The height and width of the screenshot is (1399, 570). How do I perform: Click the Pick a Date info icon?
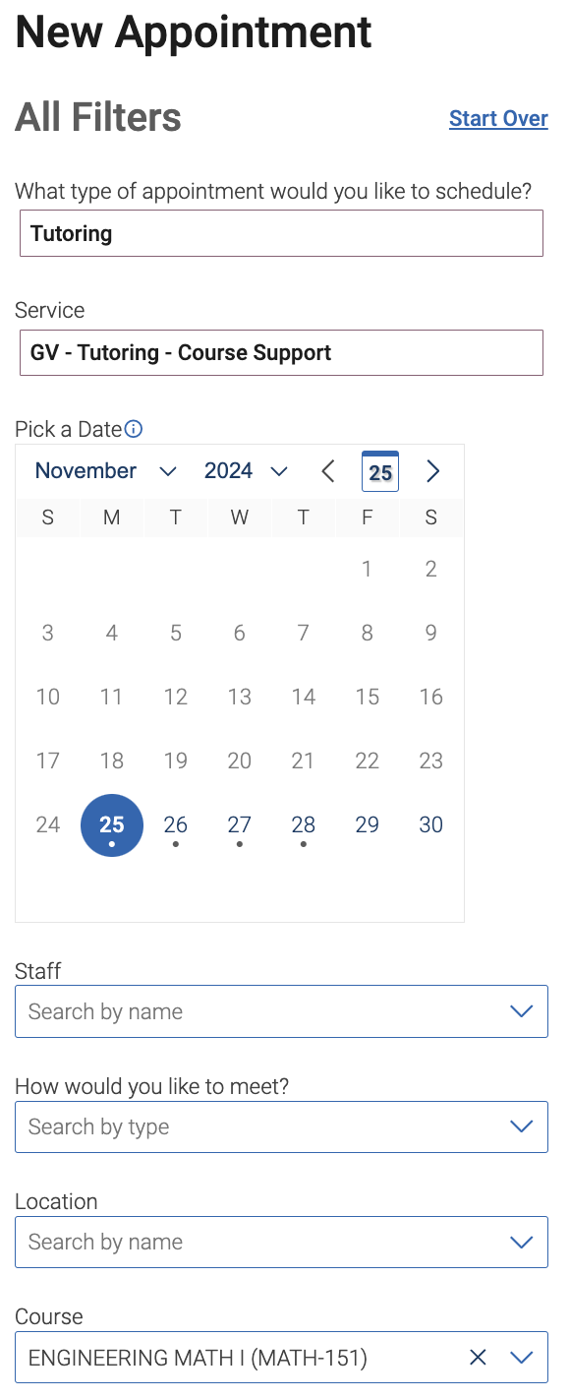click(x=135, y=429)
